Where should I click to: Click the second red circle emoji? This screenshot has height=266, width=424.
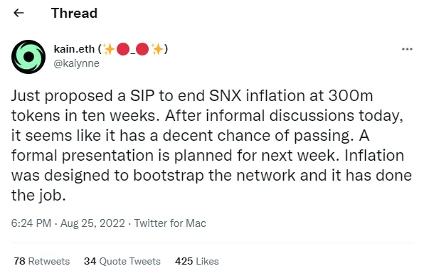click(x=142, y=49)
